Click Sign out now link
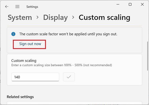Viewport: 149px width, 105px height. point(30,44)
